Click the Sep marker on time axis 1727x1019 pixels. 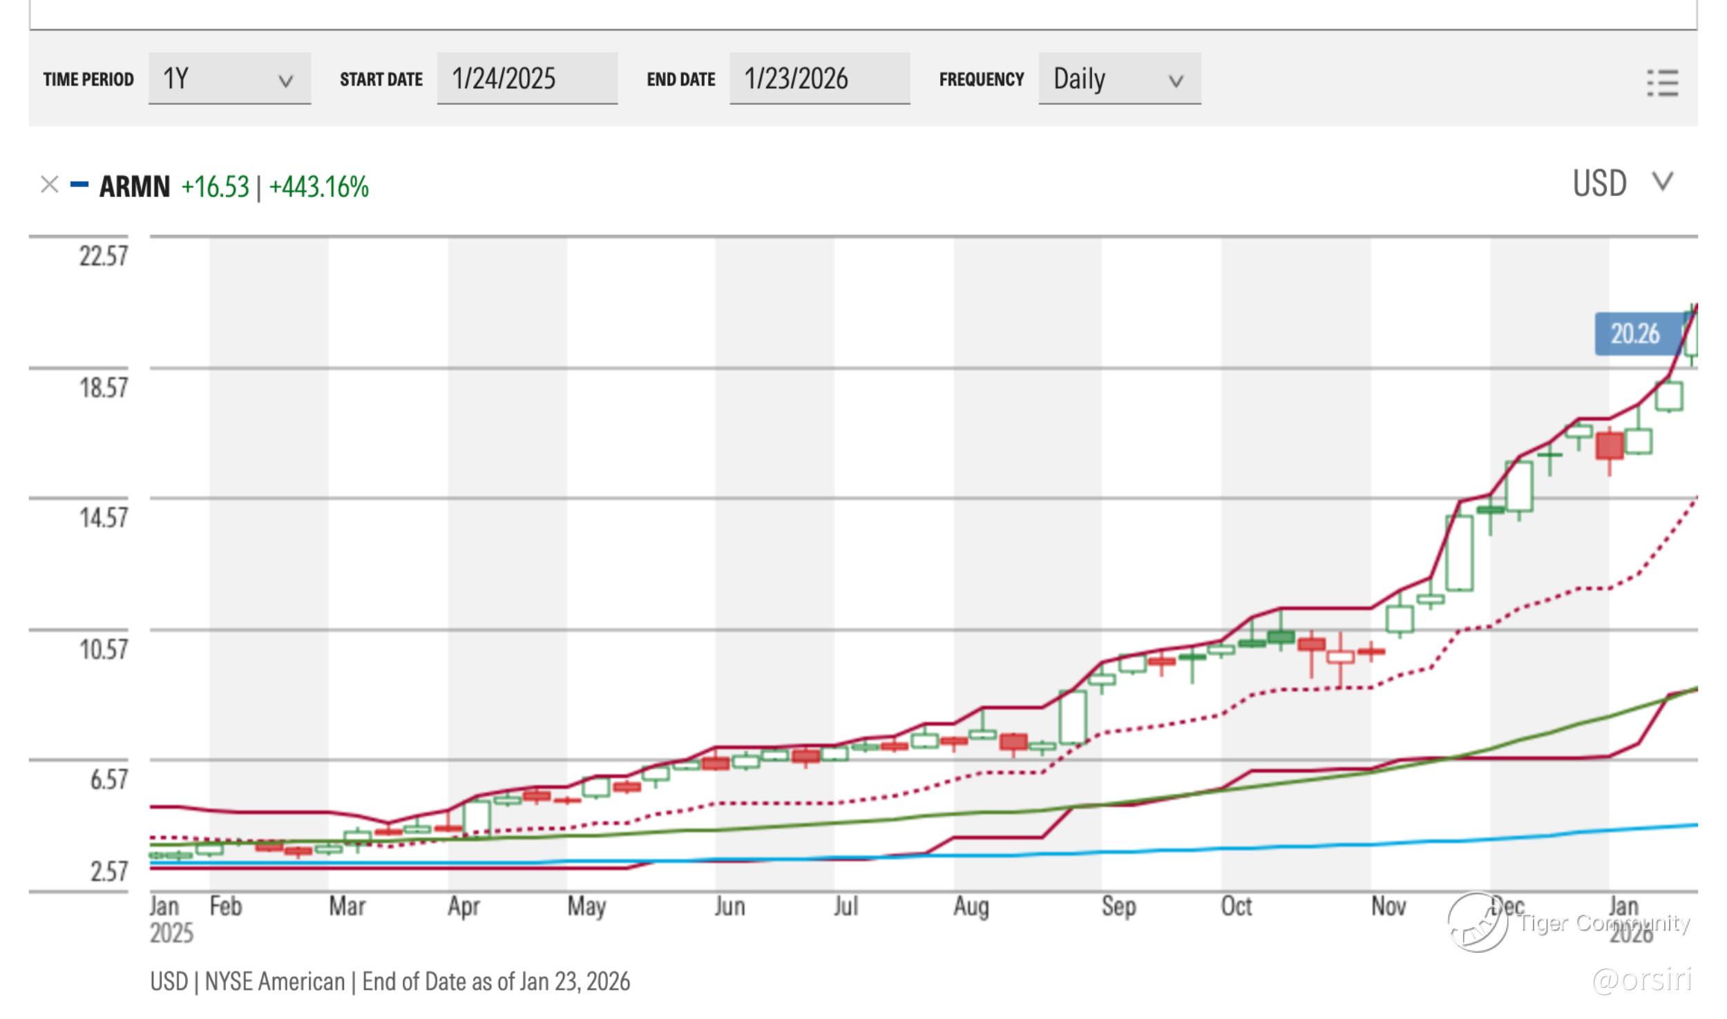1118,906
